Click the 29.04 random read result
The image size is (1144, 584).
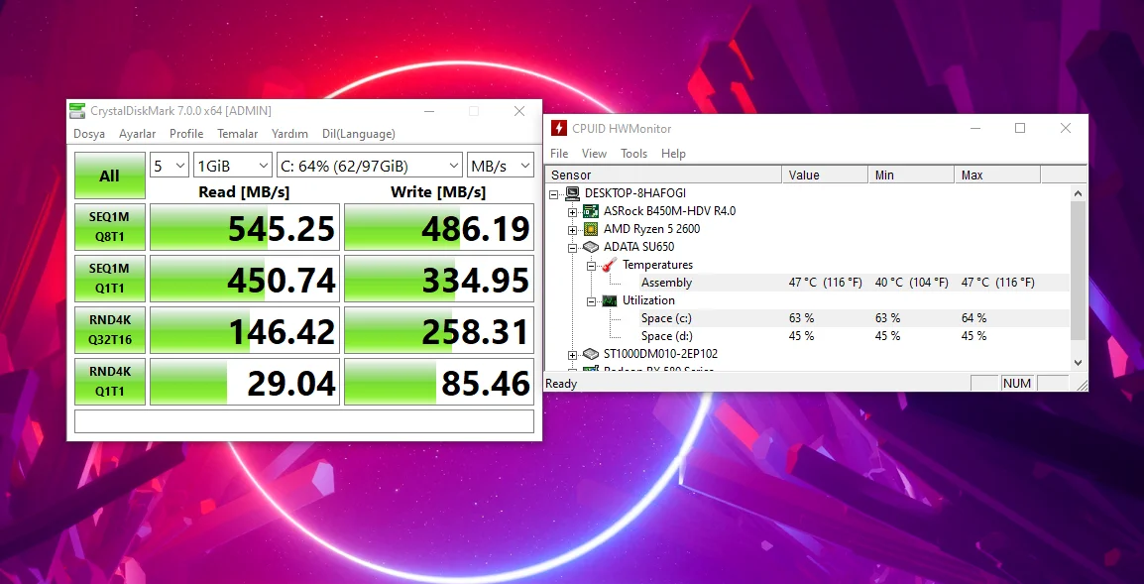tap(245, 381)
